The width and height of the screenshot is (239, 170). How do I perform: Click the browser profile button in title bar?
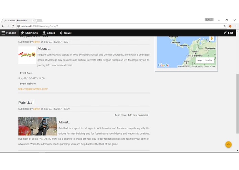click(x=209, y=20)
